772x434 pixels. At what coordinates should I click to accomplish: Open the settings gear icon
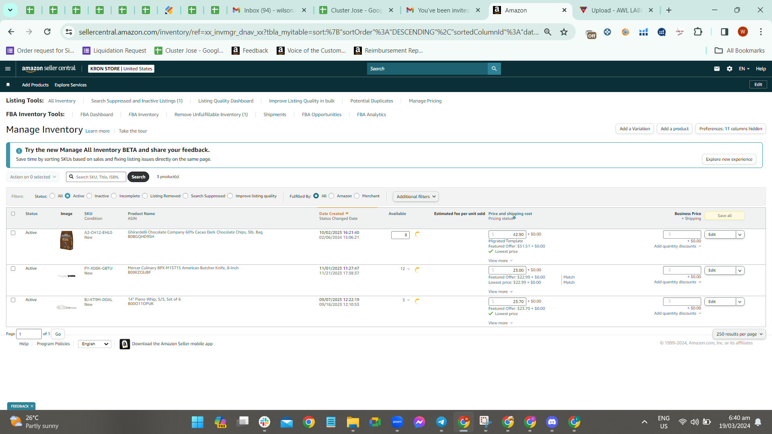click(x=729, y=69)
